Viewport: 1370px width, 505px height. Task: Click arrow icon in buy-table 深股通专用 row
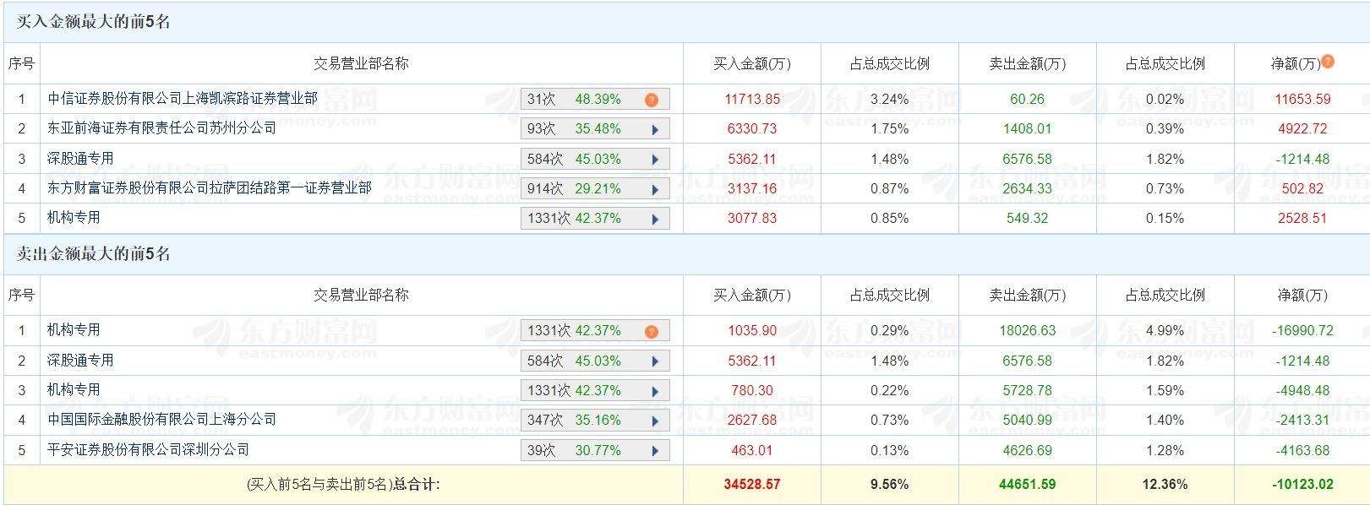655,160
